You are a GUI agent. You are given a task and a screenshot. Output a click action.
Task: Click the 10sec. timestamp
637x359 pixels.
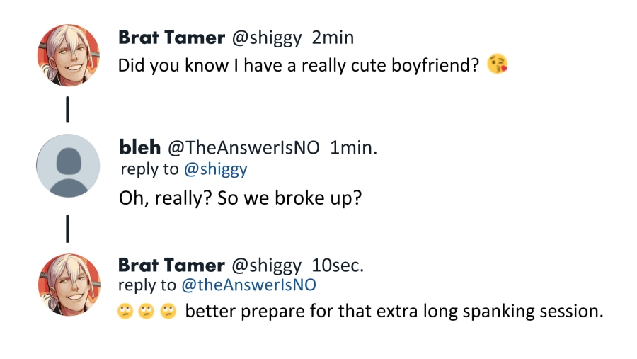pos(338,266)
